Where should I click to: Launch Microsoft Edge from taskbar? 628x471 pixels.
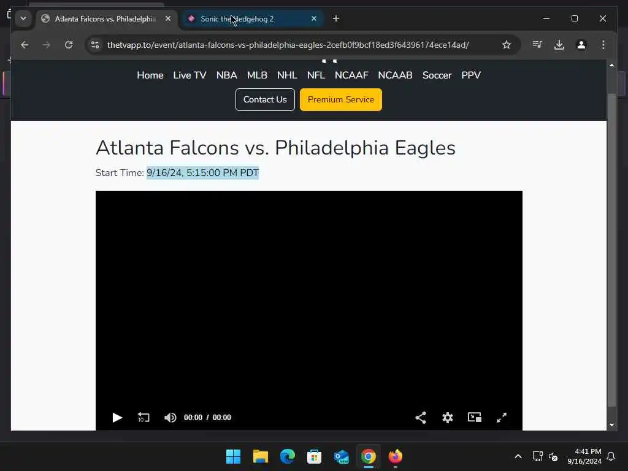pyautogui.click(x=287, y=456)
